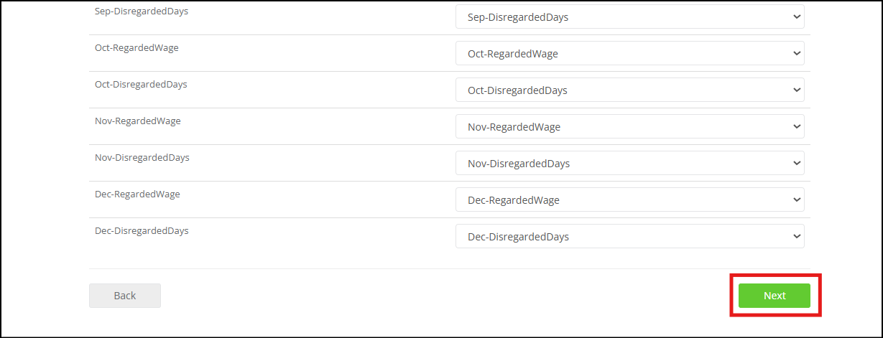The height and width of the screenshot is (338, 883).
Task: Go back with the Back button
Action: pos(125,296)
